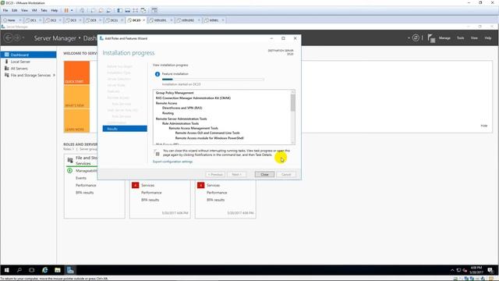Open the Windows Start menu
The image size is (499, 281).
coord(6,270)
